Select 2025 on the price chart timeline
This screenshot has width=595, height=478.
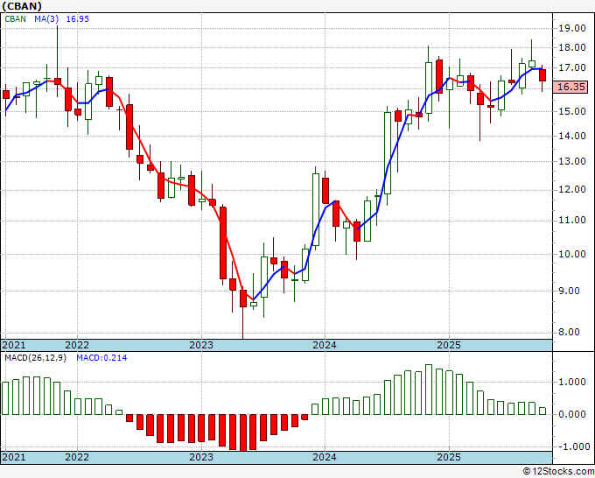click(x=448, y=345)
